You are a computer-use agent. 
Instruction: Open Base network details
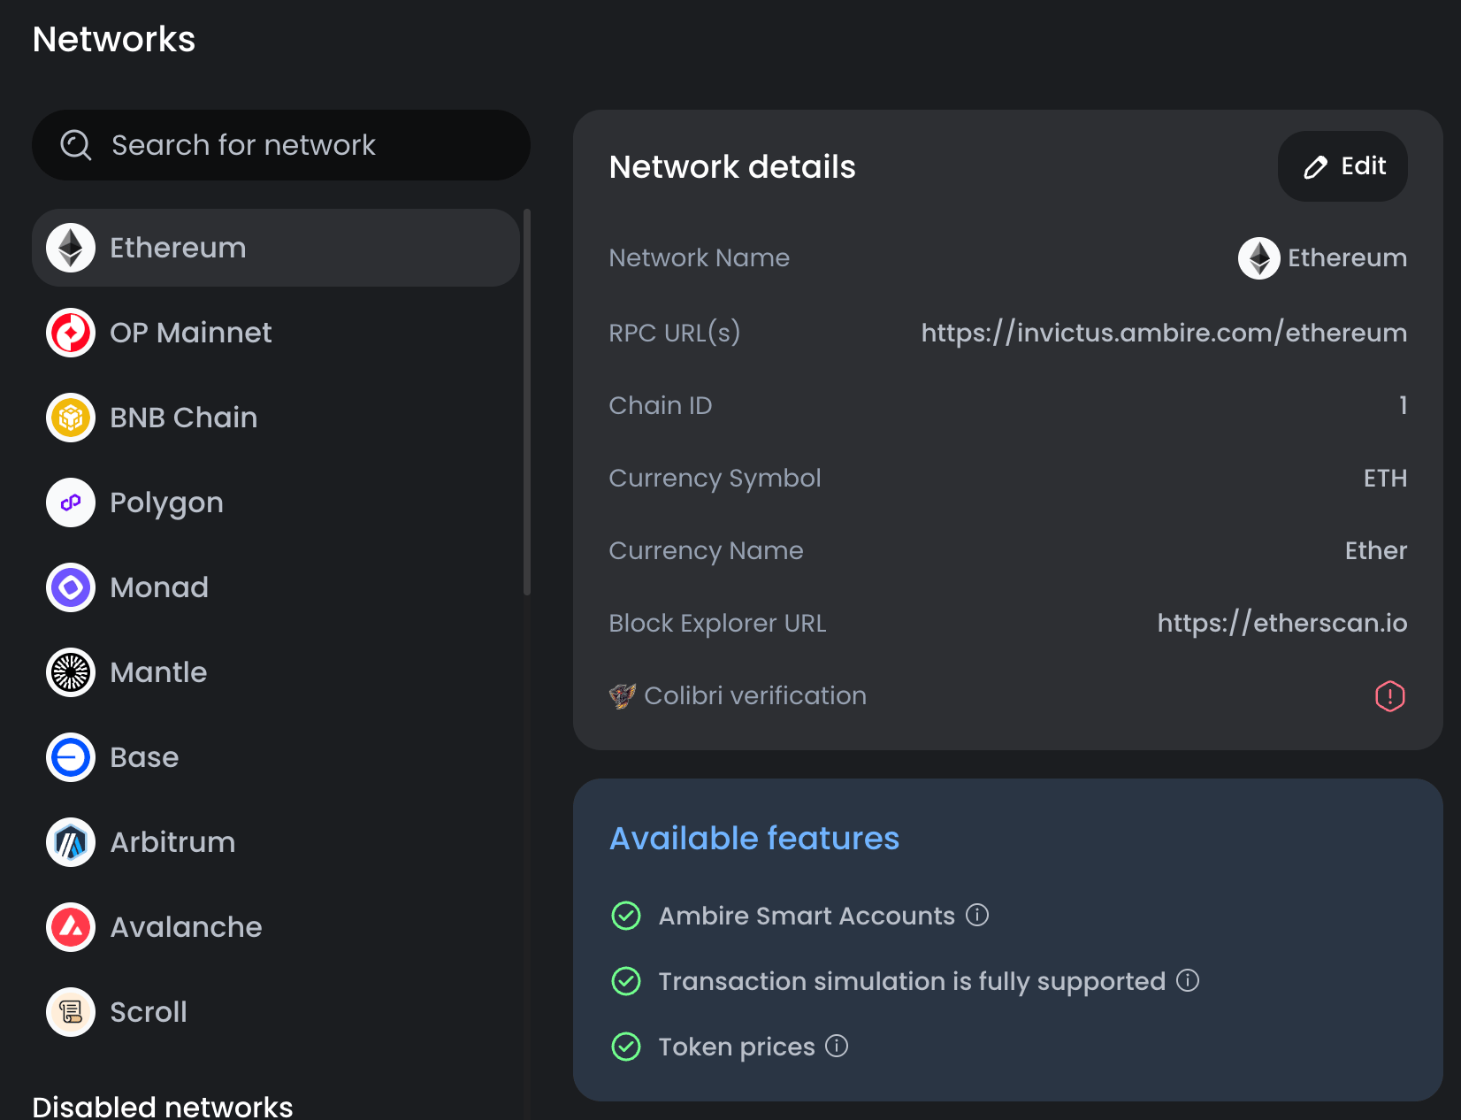click(x=276, y=757)
